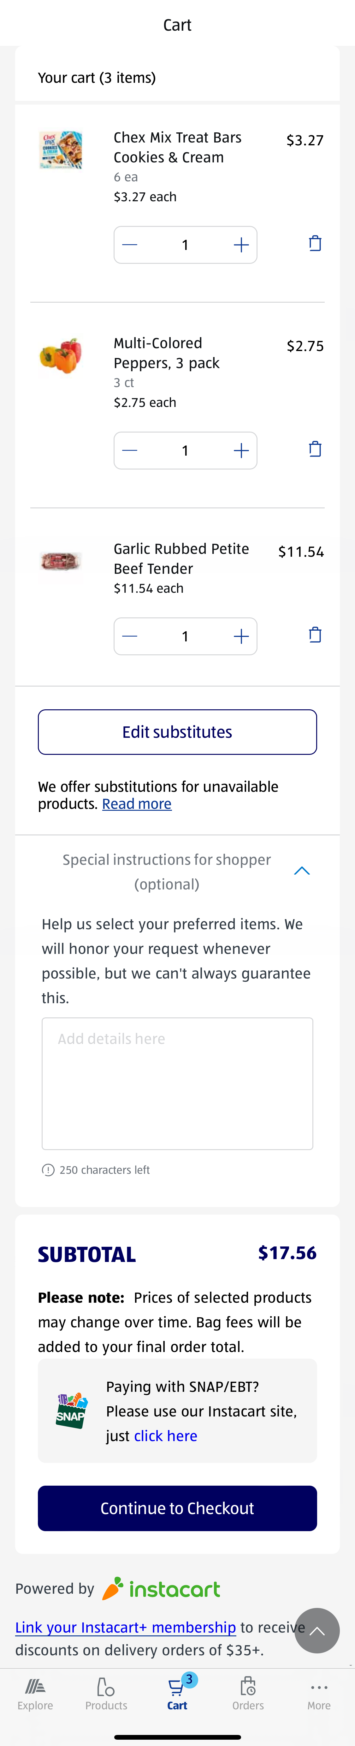This screenshot has height=1746, width=355.
Task: Select the Explore icon in bottom navigation
Action: [x=35, y=1688]
